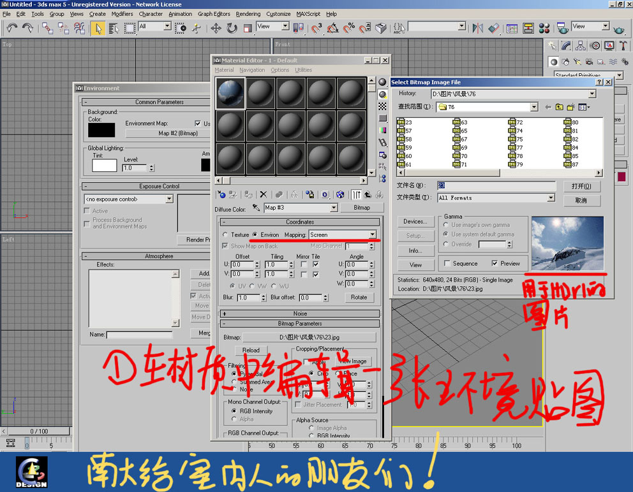Click Reset Map delete X icon

coord(263,195)
